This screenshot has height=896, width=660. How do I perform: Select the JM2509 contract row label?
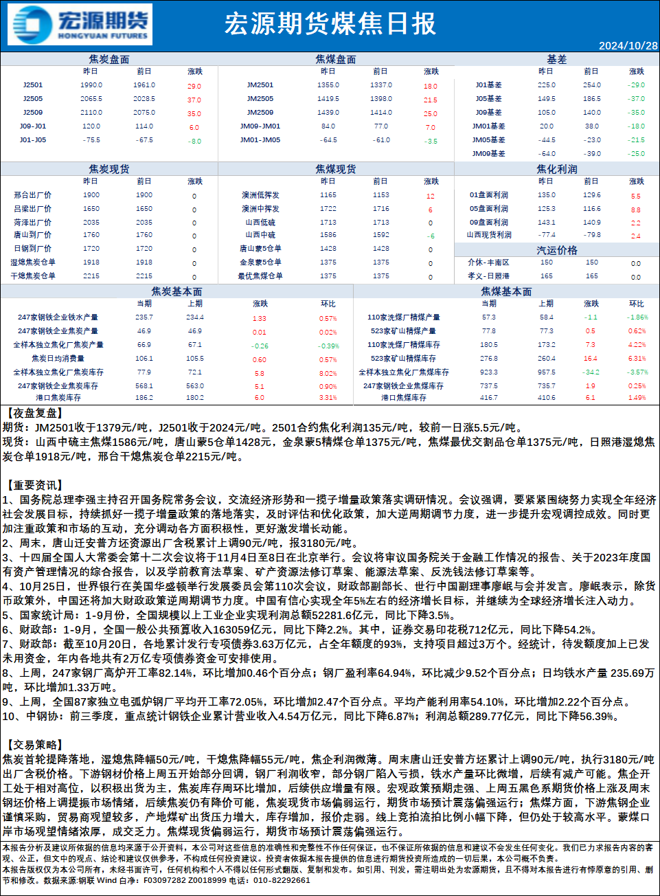[260, 113]
